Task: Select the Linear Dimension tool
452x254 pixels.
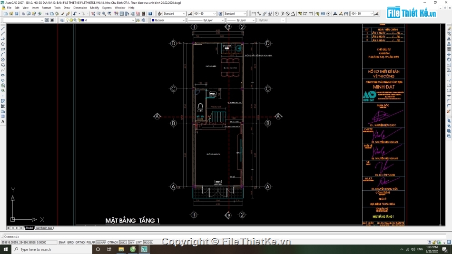Action: 254,13
